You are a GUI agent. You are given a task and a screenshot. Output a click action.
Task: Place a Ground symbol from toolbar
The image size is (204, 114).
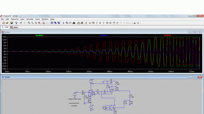click(90, 23)
